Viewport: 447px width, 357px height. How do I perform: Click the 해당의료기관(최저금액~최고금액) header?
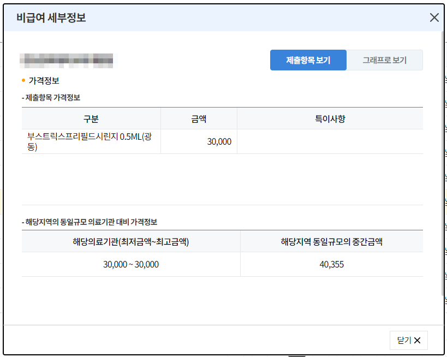(131, 241)
